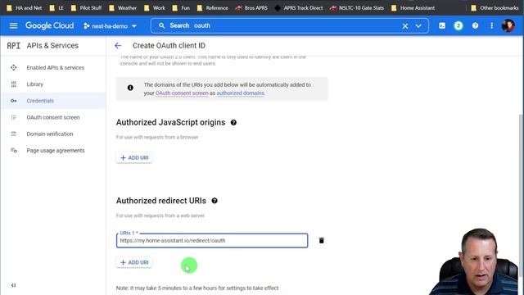Open the nest-ha-demo project selector
The width and height of the screenshot is (524, 295).
[111, 25]
